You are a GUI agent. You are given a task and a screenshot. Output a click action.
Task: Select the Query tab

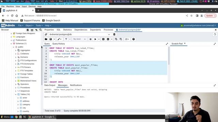click(x=47, y=44)
